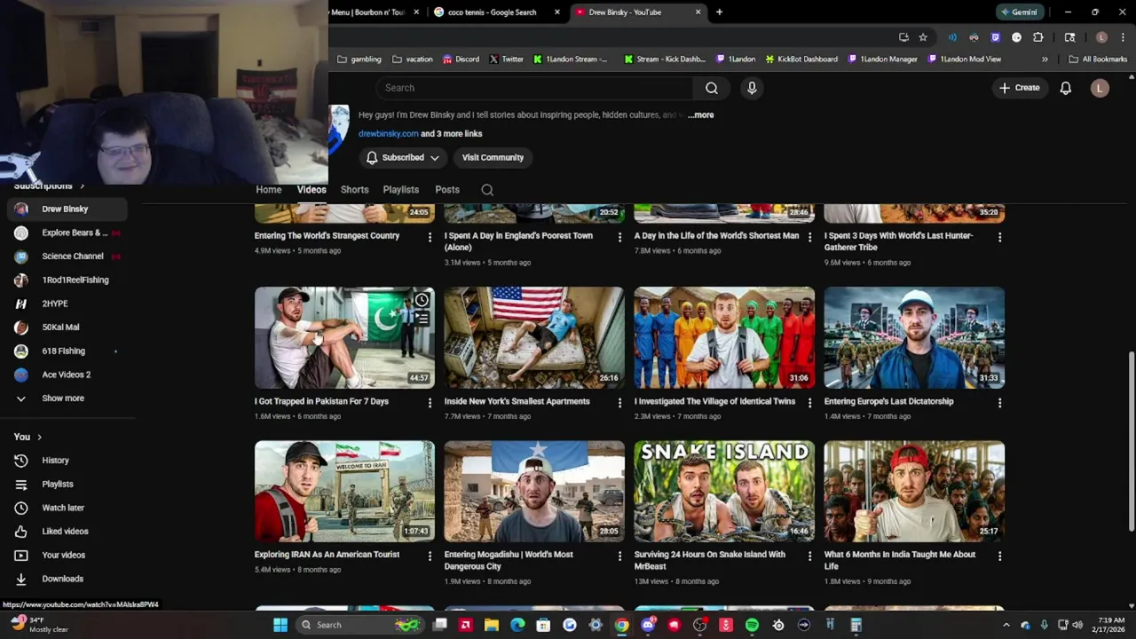Show hidden bookmarks overflow chevron
The image size is (1136, 639).
coord(1045,59)
